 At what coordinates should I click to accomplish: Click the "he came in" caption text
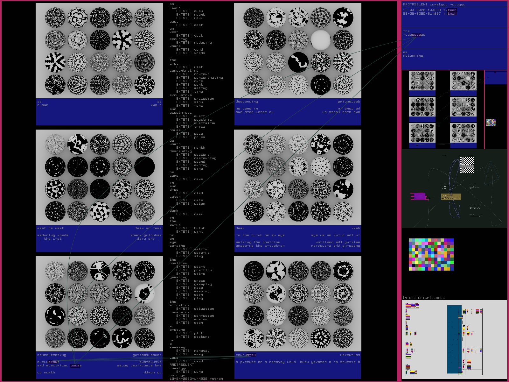[247, 109]
